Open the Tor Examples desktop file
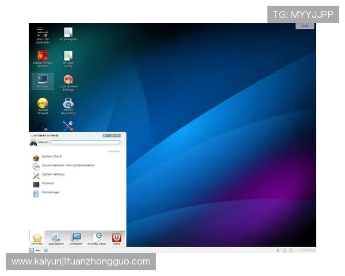345x276 pixels. click(x=68, y=33)
